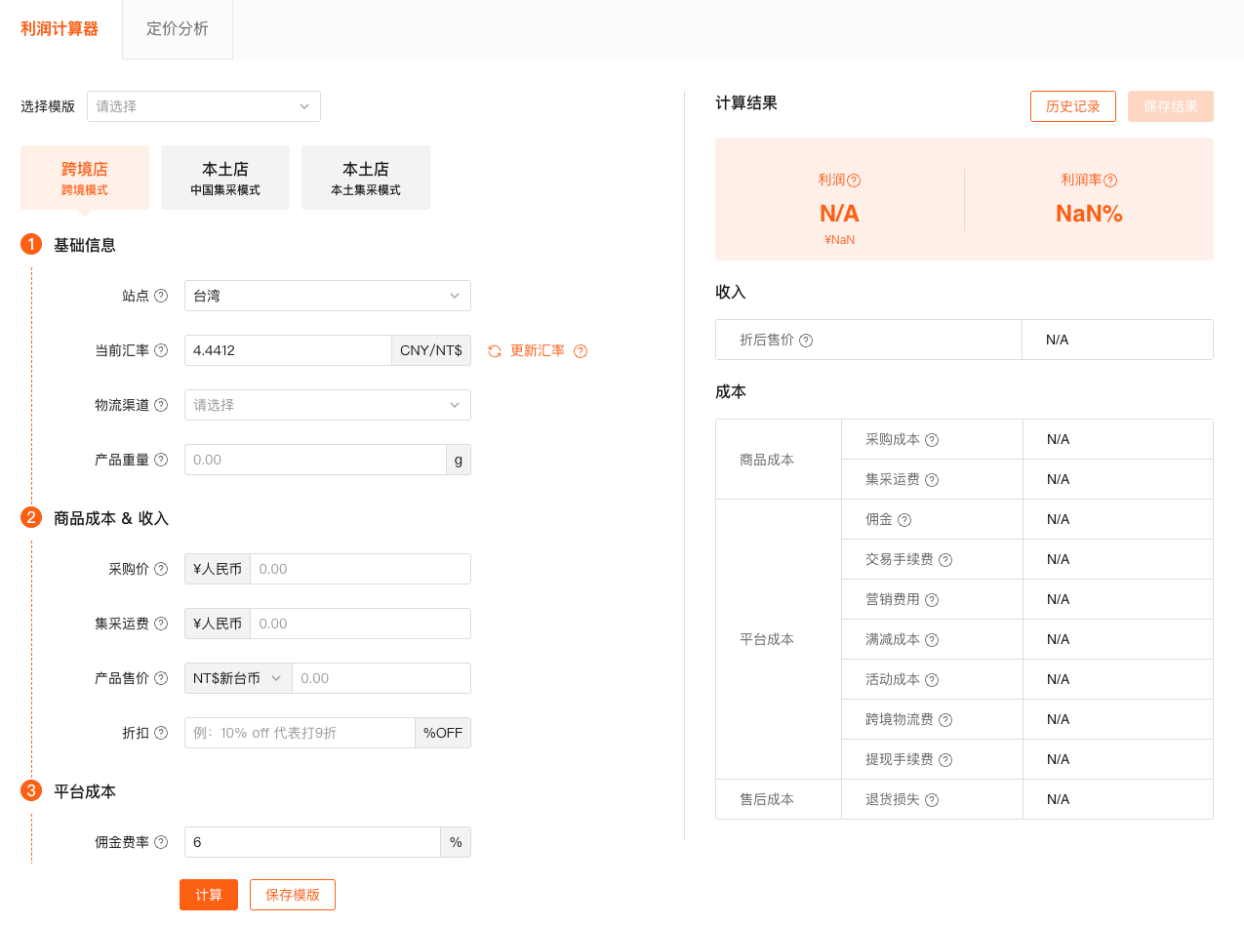This screenshot has height=926, width=1244.
Task: Click help icon next to 退货损失
Action: 932,800
